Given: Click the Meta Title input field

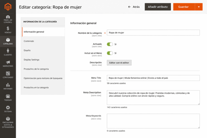Looking at the screenshot, I should coord(153,78).
